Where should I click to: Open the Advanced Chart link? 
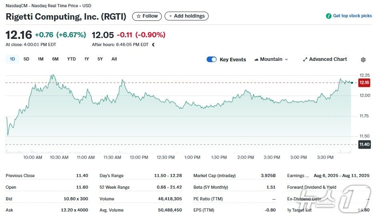point(328,59)
